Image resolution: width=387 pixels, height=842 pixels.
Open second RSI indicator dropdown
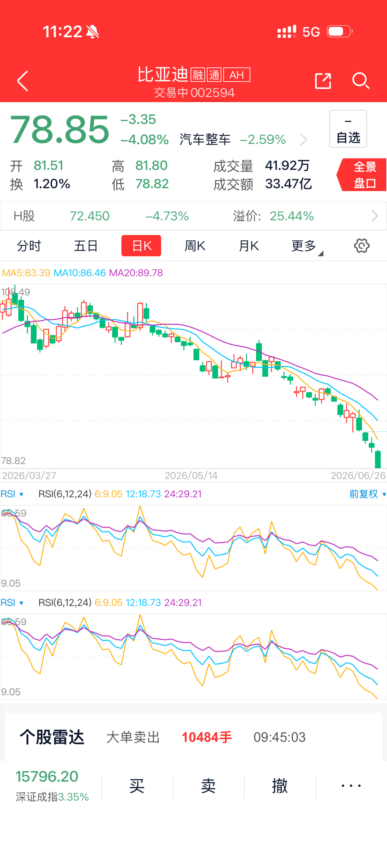pos(12,602)
